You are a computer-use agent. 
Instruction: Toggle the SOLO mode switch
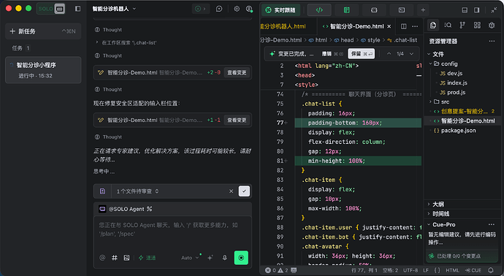point(51,9)
